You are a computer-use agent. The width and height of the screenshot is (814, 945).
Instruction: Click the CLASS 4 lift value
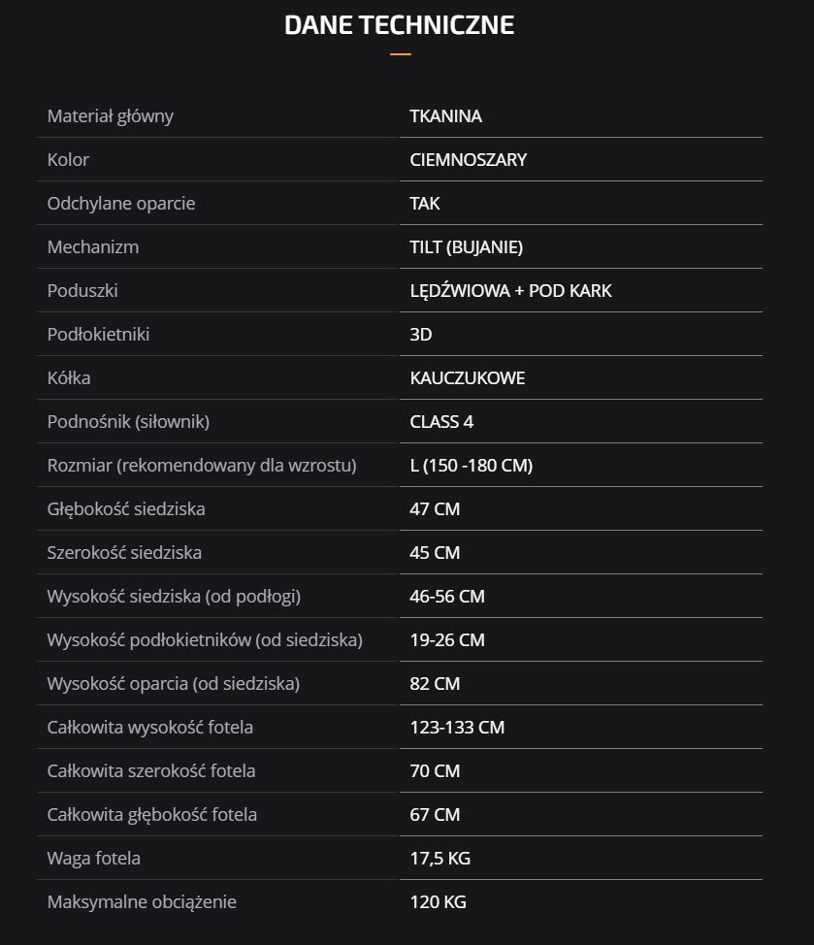click(441, 422)
